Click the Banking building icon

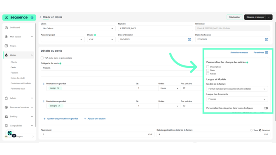tap(6, 116)
